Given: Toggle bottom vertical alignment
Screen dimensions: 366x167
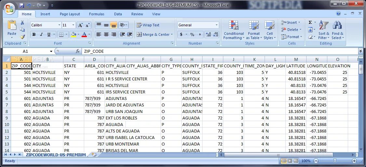Looking at the screenshot, I should [x=114, y=25].
